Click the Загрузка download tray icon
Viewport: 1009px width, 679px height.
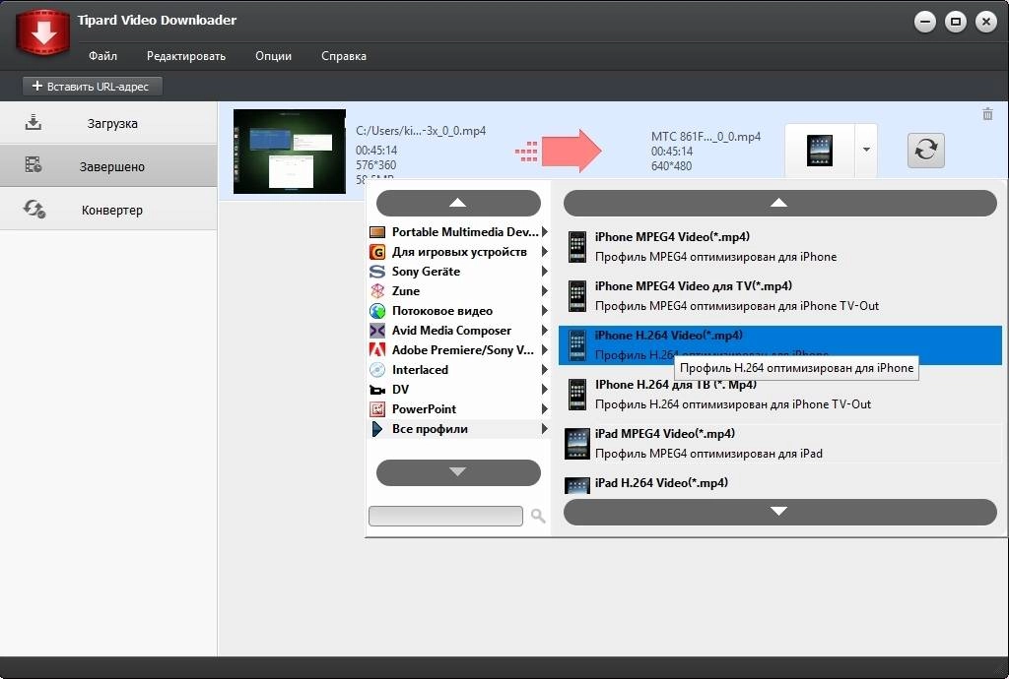(x=33, y=122)
